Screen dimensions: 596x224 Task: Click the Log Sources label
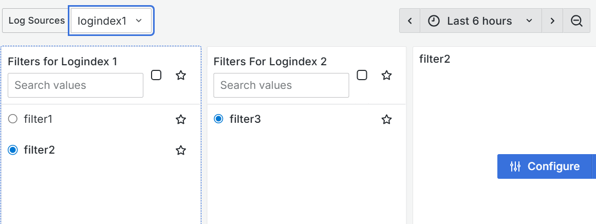pos(36,21)
